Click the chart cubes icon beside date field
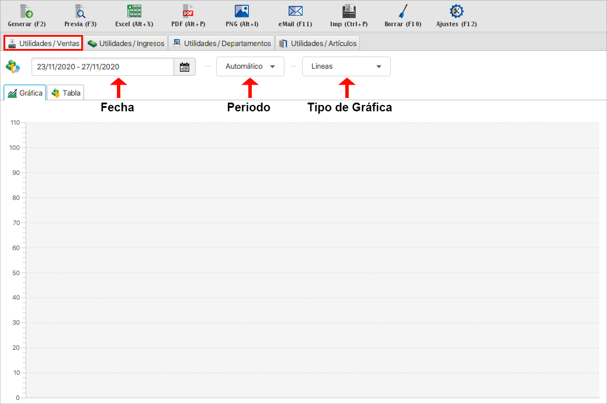Viewport: 607px width, 404px height. 13,67
